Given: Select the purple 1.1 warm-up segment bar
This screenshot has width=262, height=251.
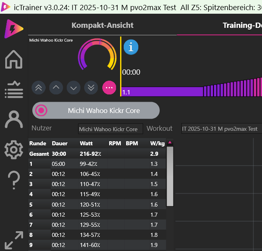Looking at the screenshot, I should coord(162,92).
